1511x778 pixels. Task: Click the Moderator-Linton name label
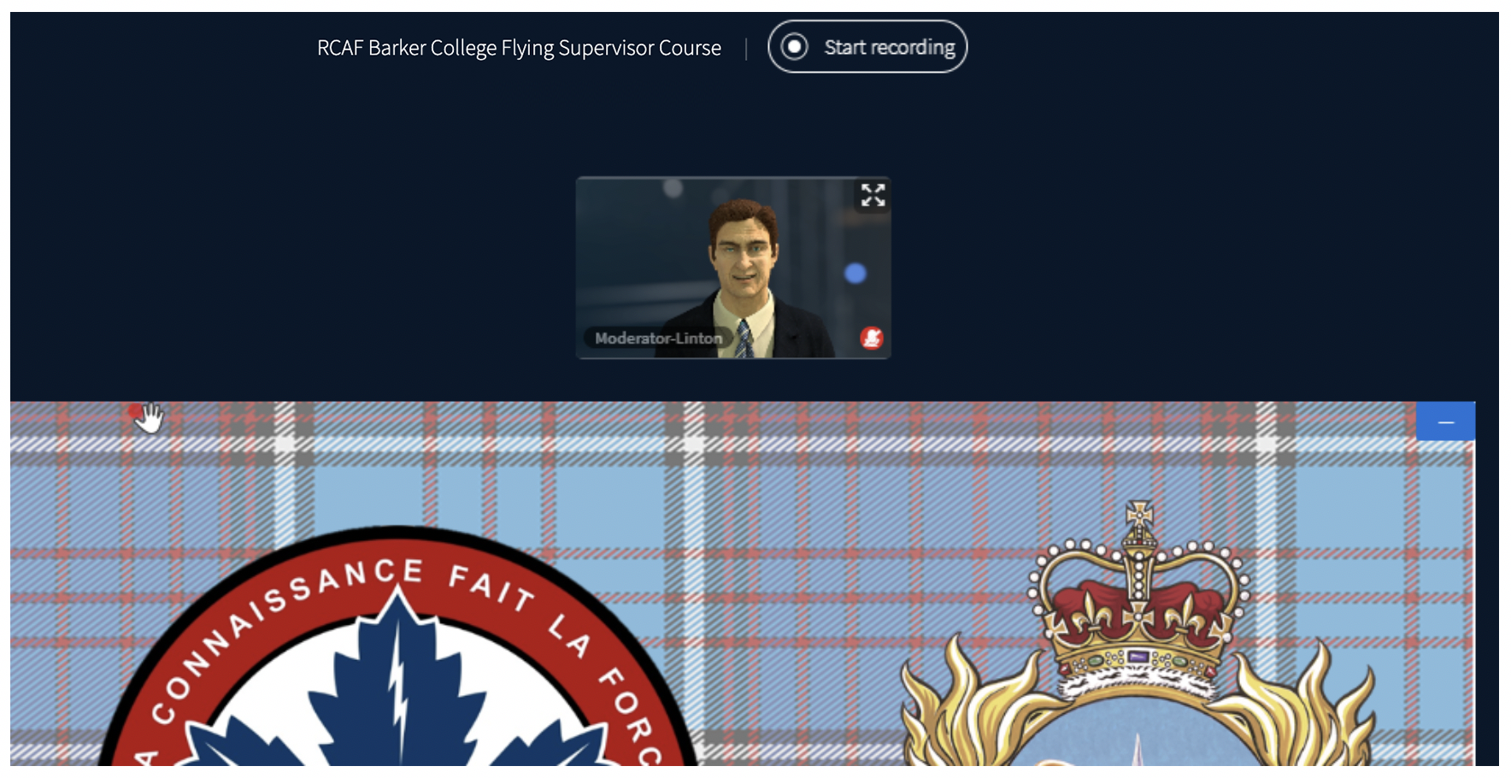coord(658,339)
